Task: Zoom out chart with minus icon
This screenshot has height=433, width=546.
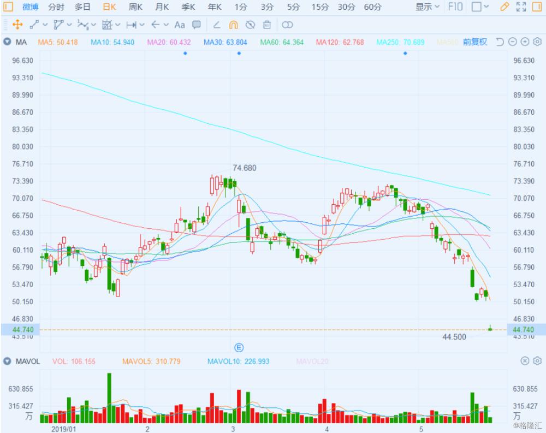Action: click(x=512, y=42)
